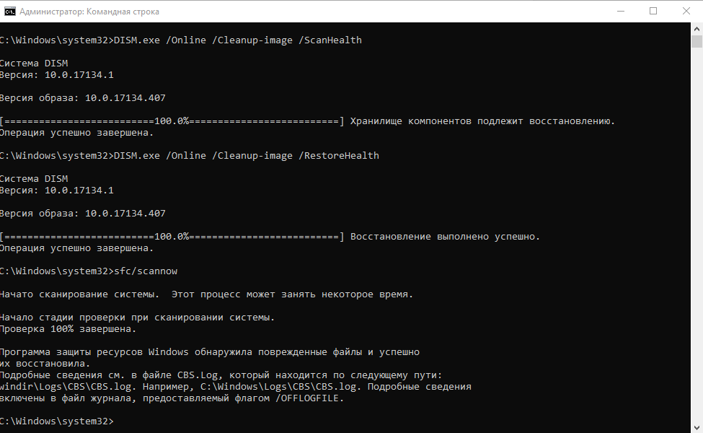The height and width of the screenshot is (433, 703).
Task: Click the '/ScanHealth' DISM command line
Action: 181,40
